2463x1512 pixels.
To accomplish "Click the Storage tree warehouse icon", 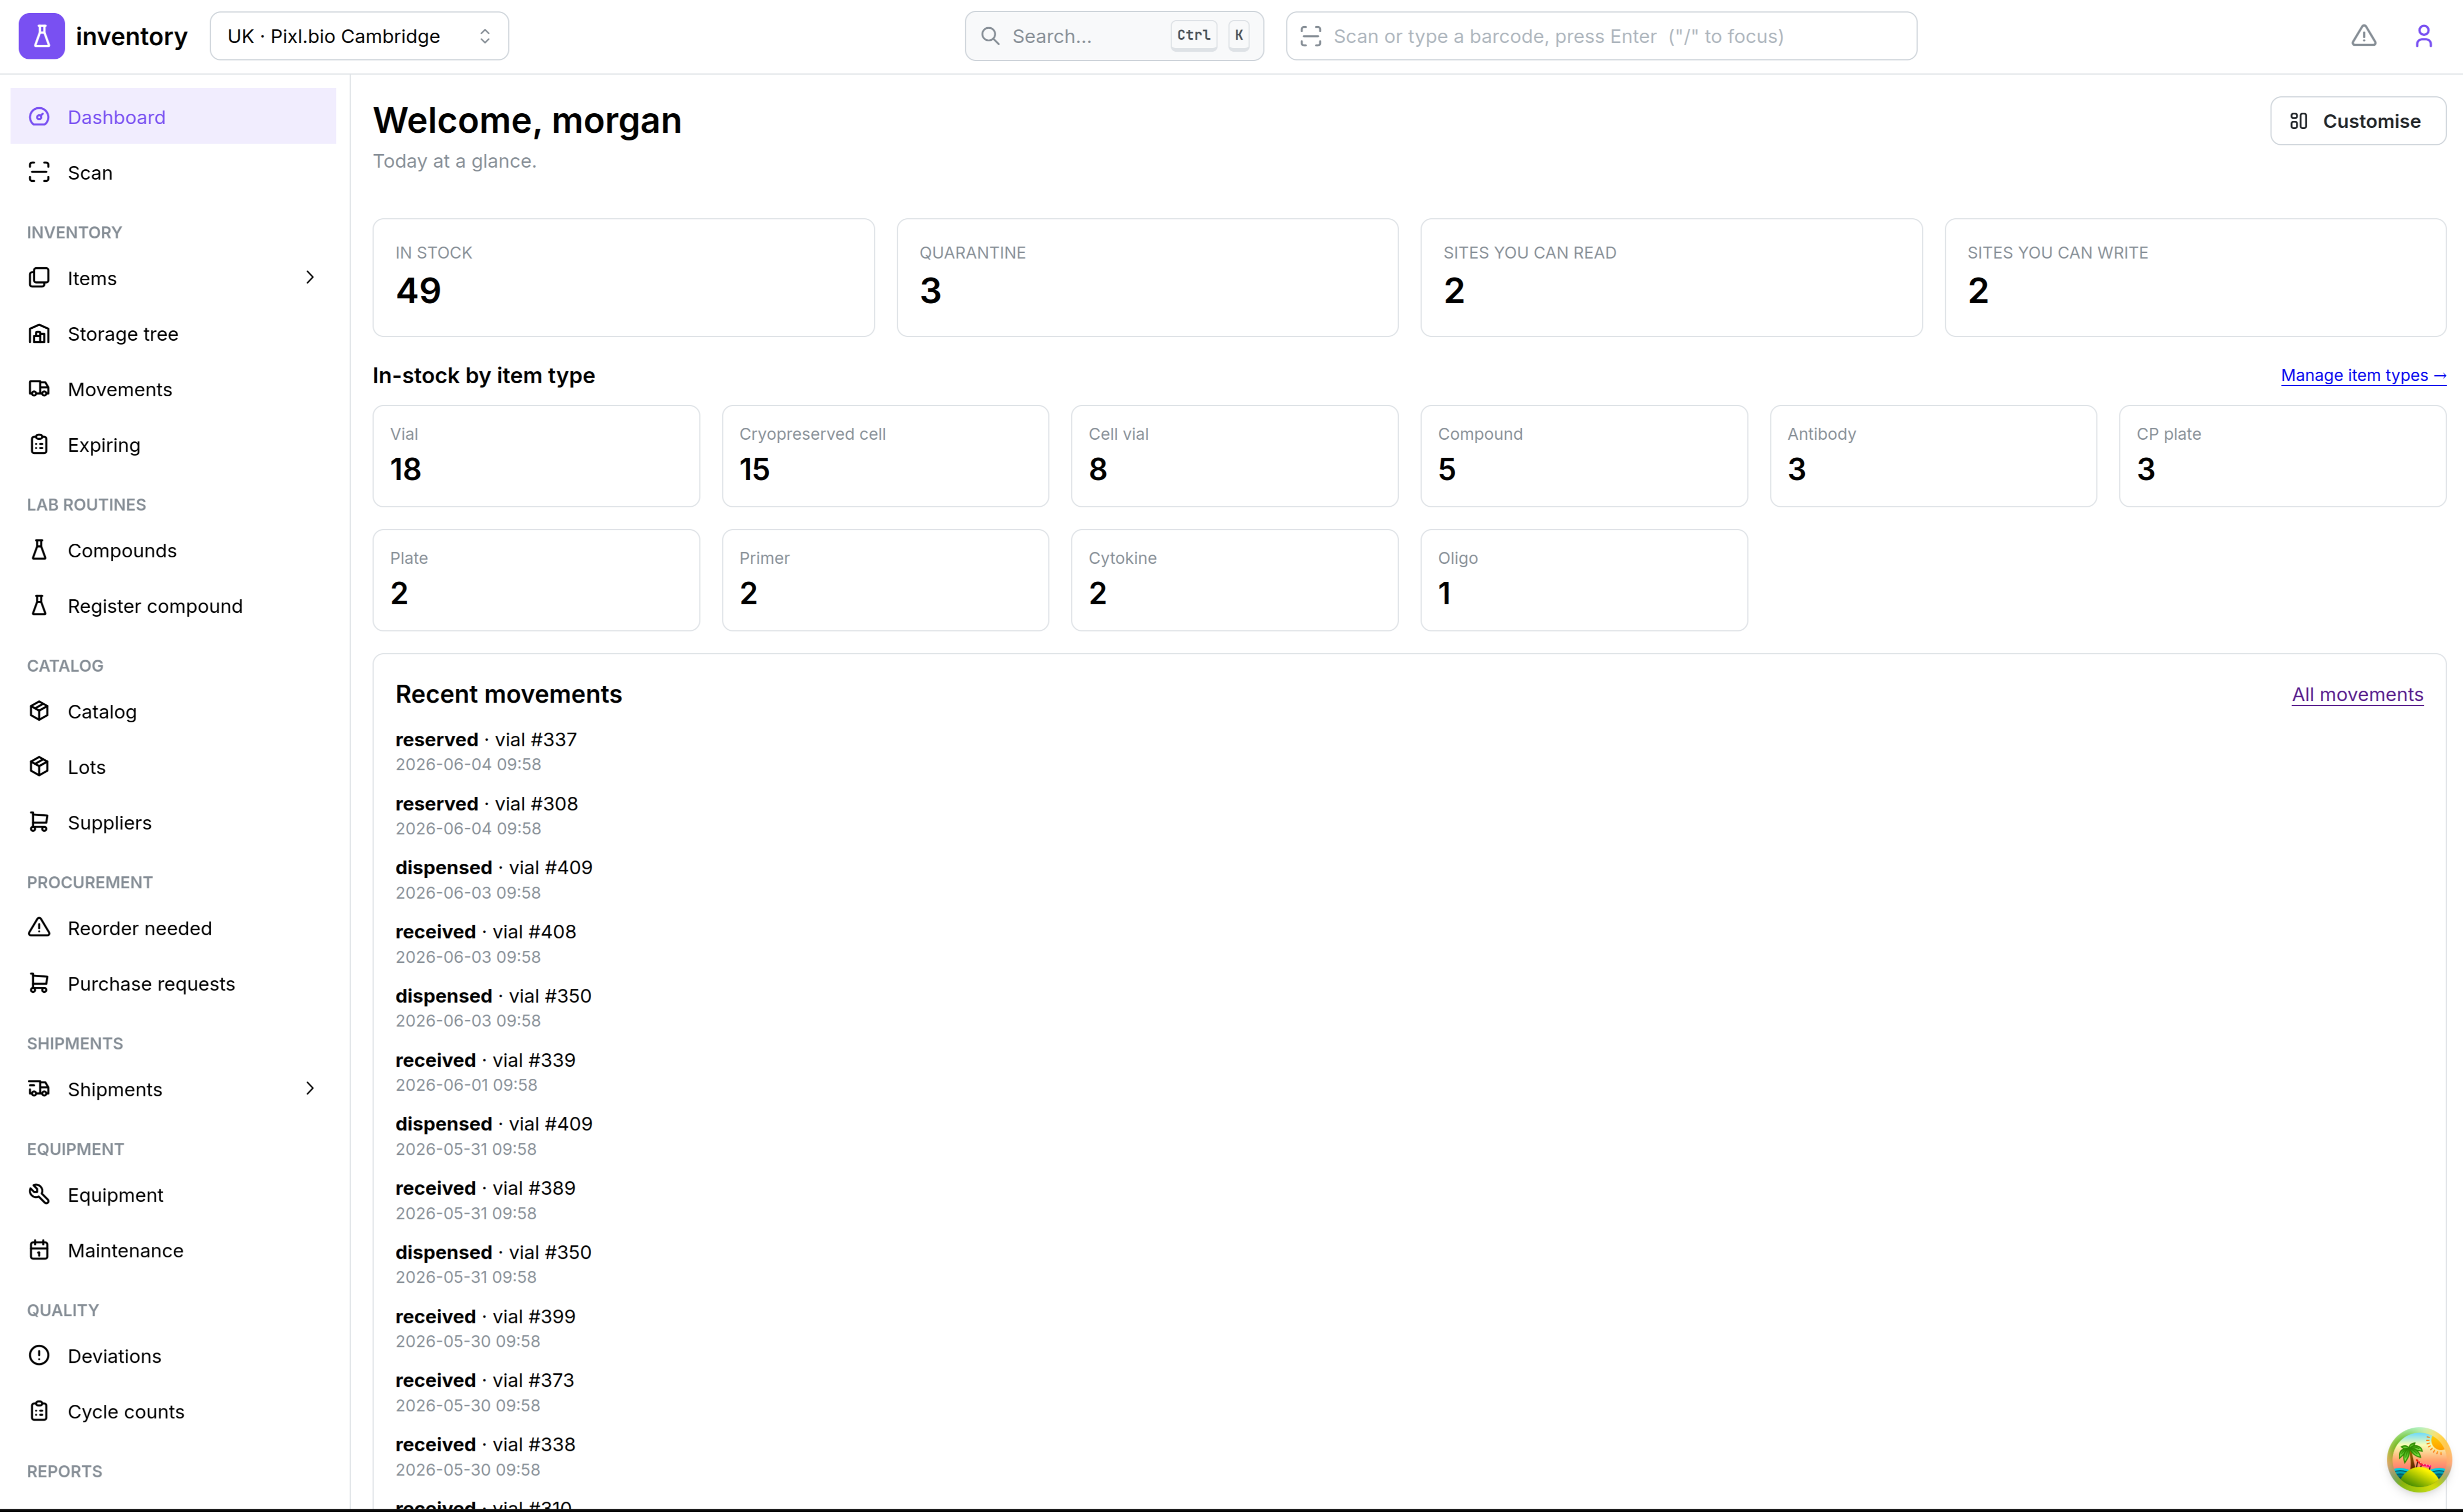I will tap(39, 333).
